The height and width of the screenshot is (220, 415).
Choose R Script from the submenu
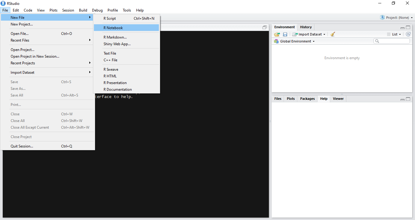(126, 19)
